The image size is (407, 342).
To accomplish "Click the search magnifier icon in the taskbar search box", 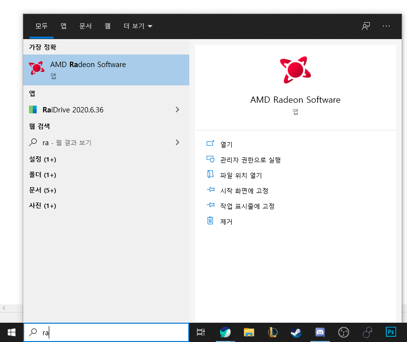I will 33,332.
